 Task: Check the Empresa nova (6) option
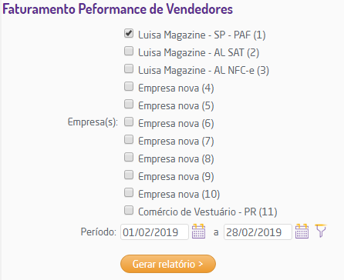[x=129, y=122]
